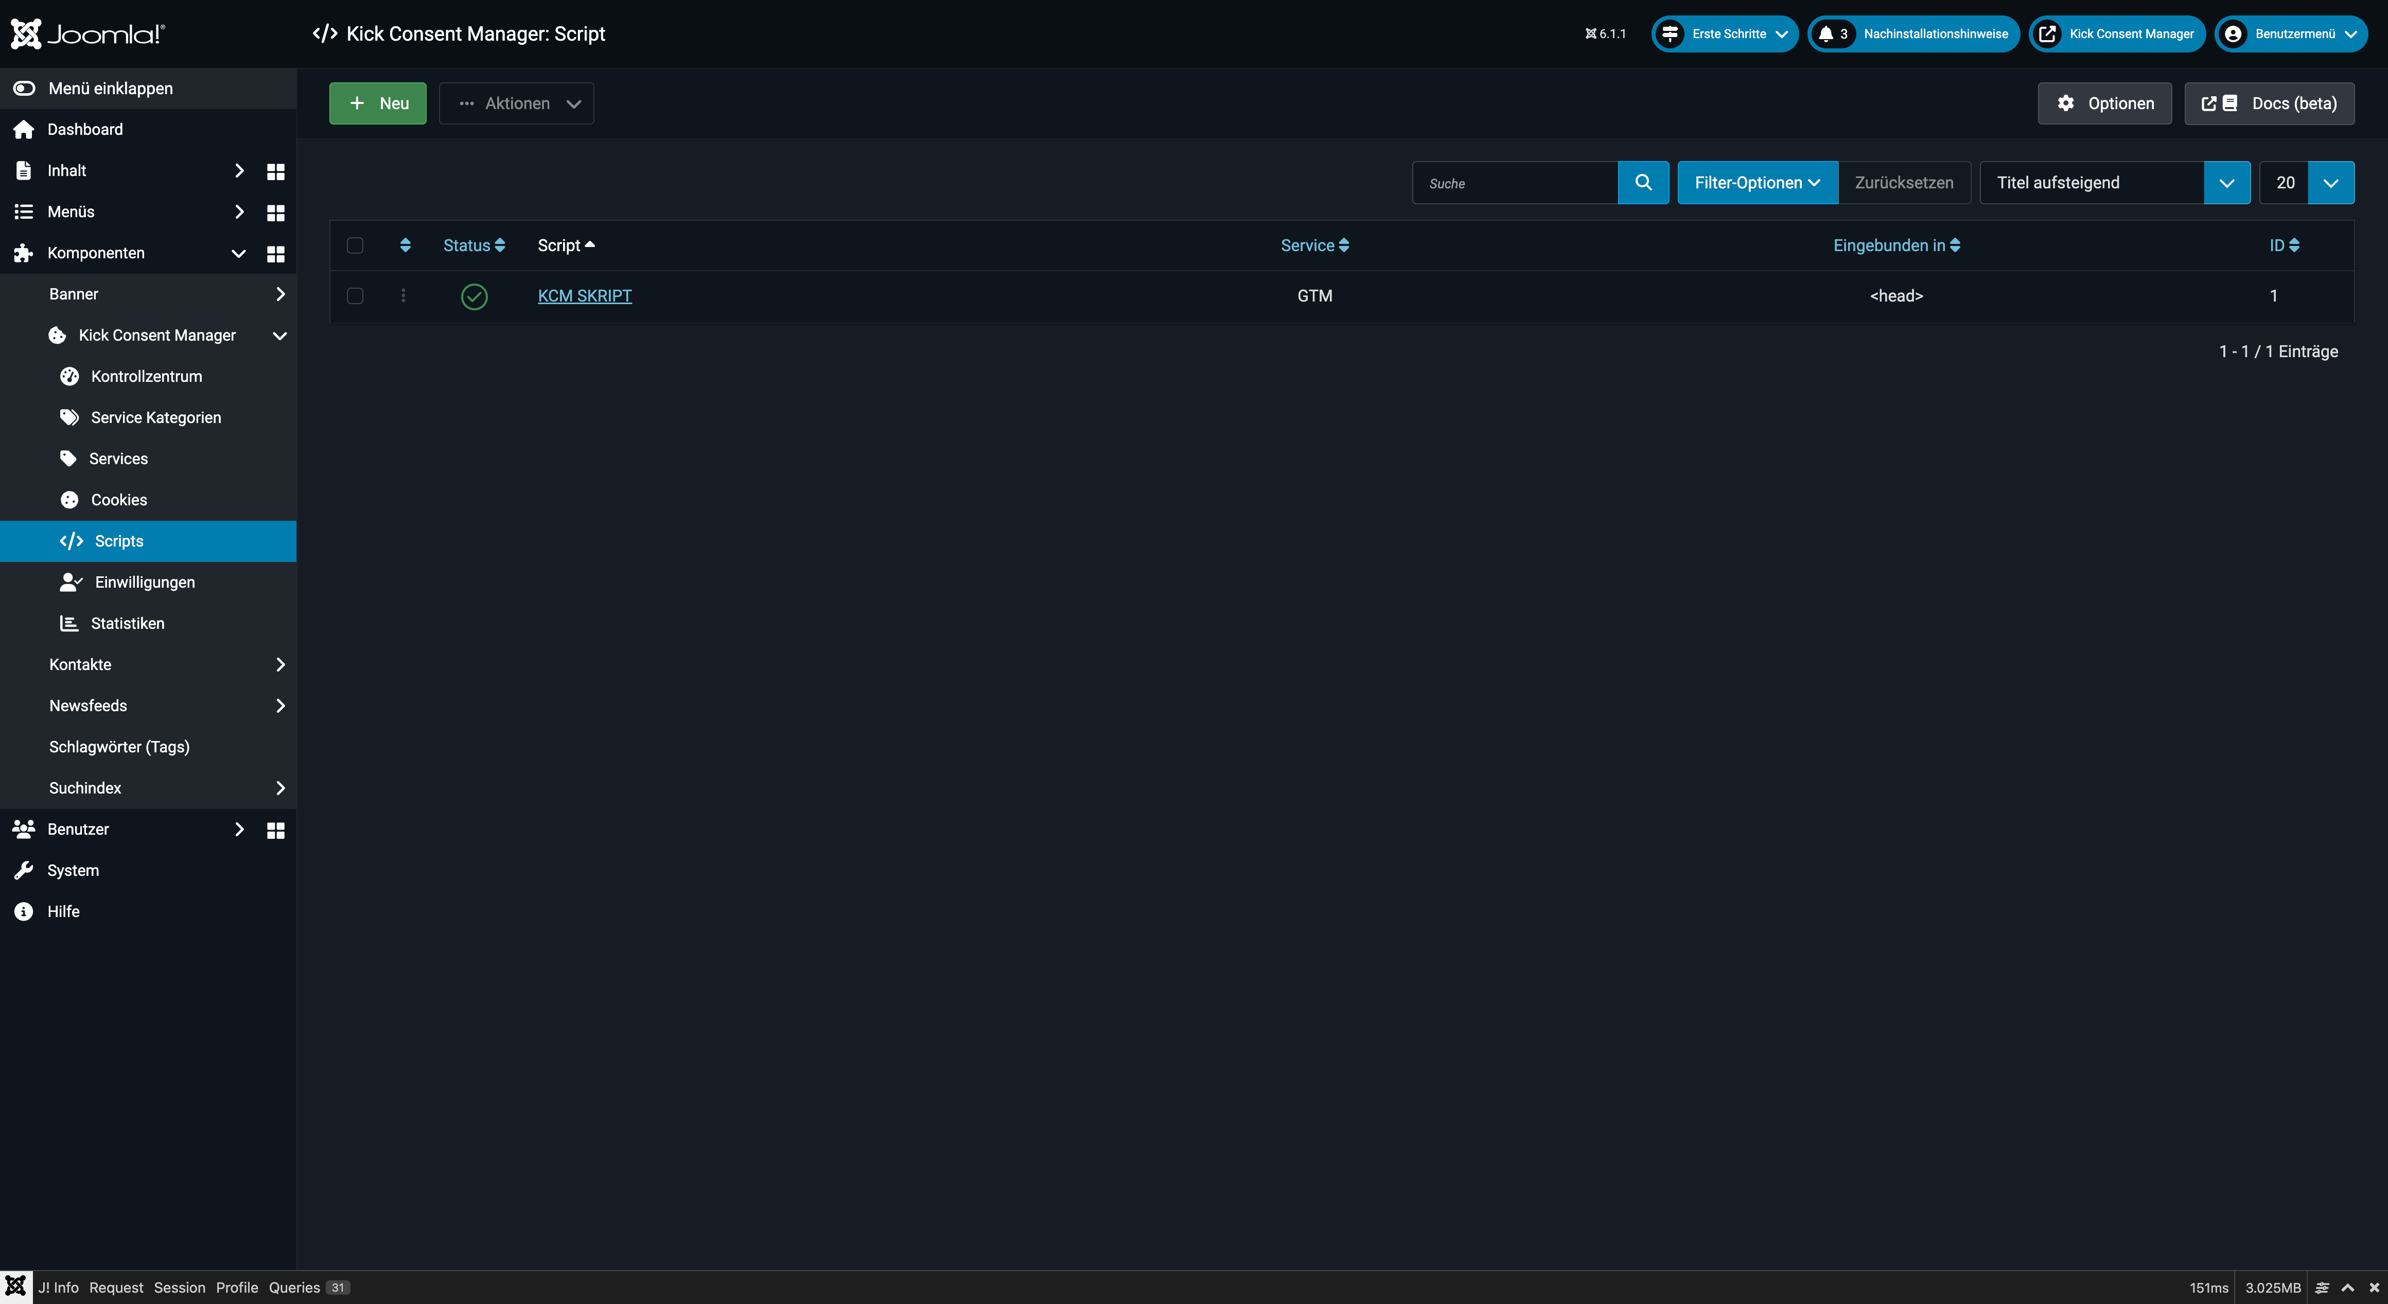Click the Optionen button
Viewport: 2388px width, 1304px height.
click(2104, 103)
